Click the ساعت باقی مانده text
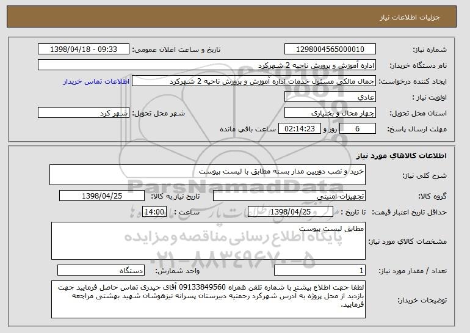Viewport: 470px width, 333px height. pyautogui.click(x=248, y=129)
